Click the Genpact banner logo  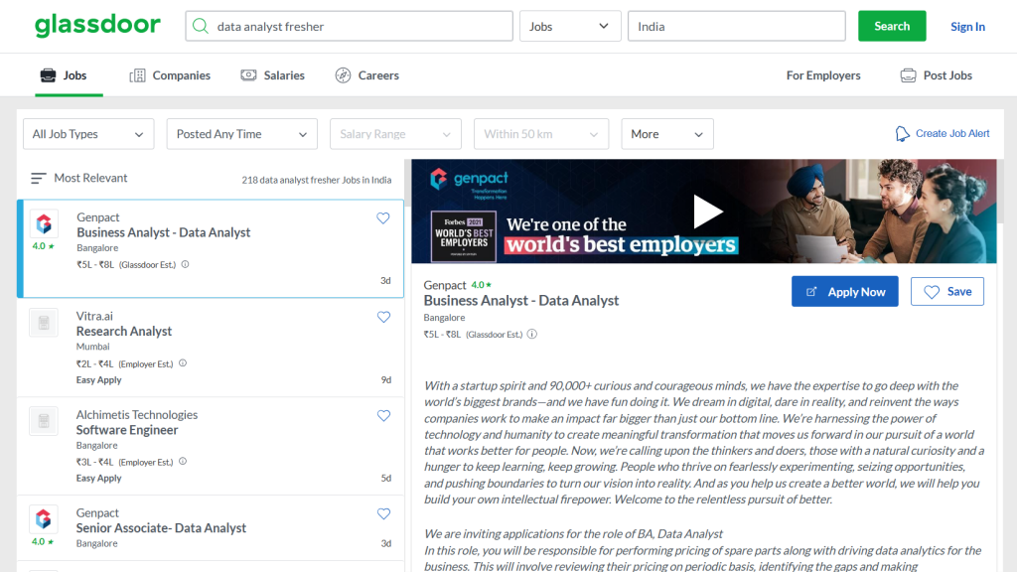(470, 183)
